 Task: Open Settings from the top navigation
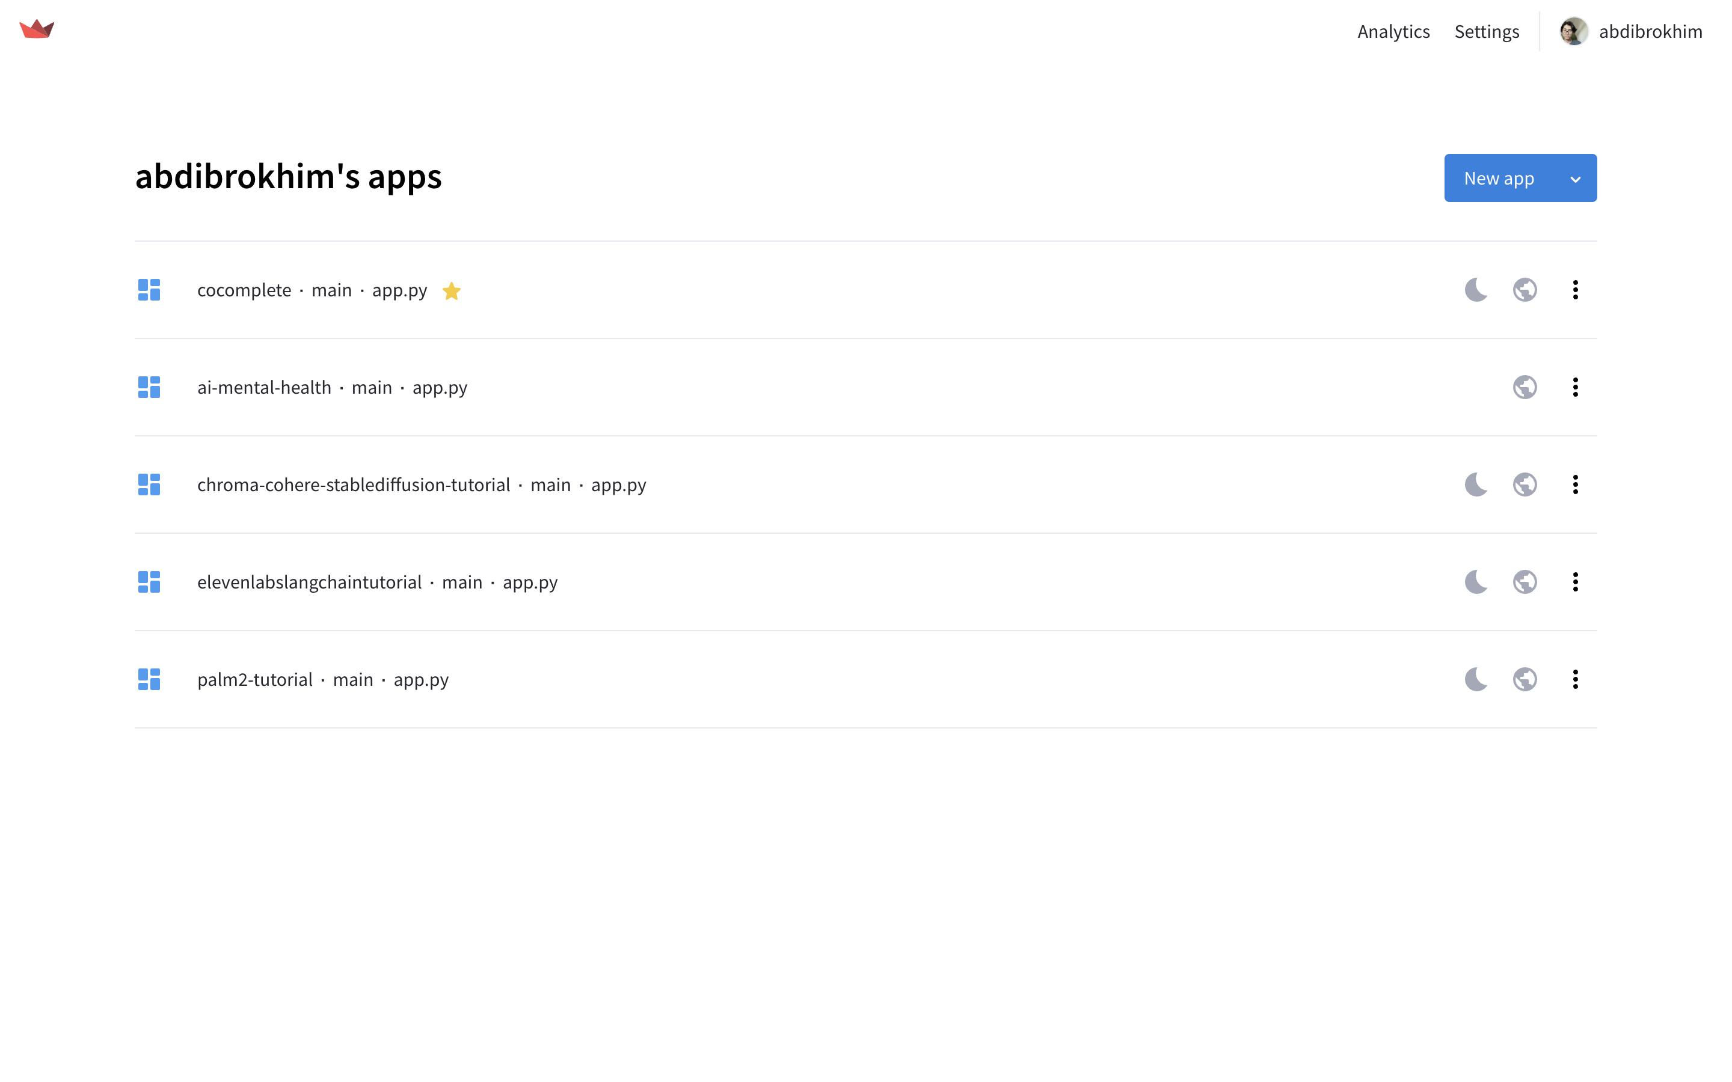1487,31
